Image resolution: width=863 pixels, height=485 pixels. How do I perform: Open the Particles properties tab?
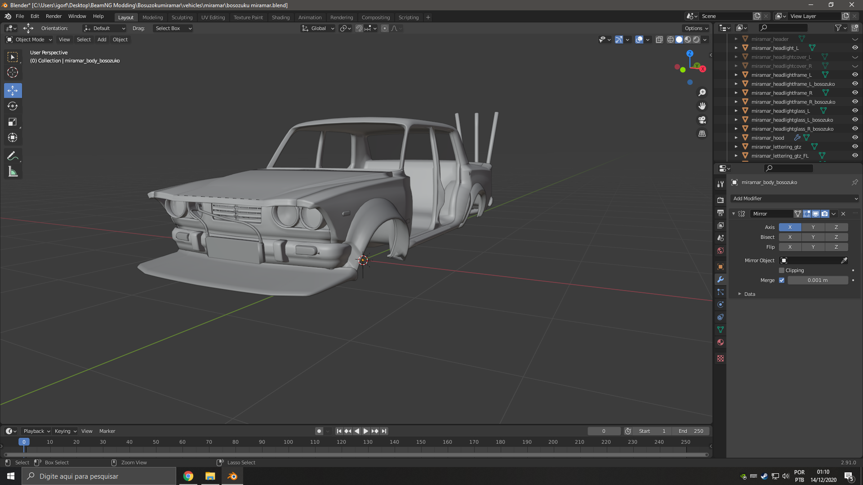[721, 292]
